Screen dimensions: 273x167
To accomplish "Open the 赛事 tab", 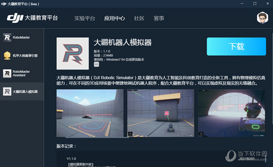I will tap(159, 18).
